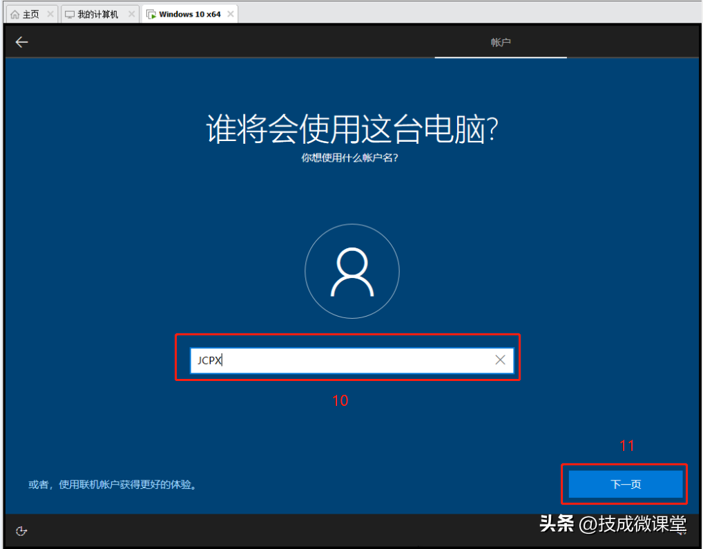Image resolution: width=703 pixels, height=549 pixels.
Task: Click the home icon on 主页 tab
Action: (x=15, y=15)
